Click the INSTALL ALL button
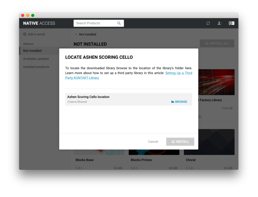258x197 pixels. click(217, 43)
